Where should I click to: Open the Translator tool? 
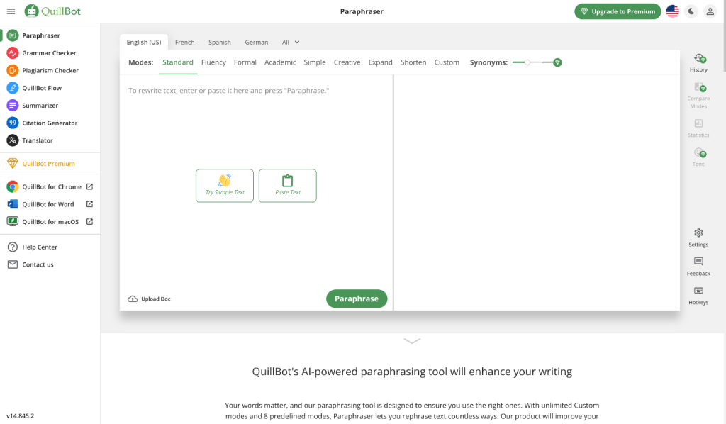point(50,140)
